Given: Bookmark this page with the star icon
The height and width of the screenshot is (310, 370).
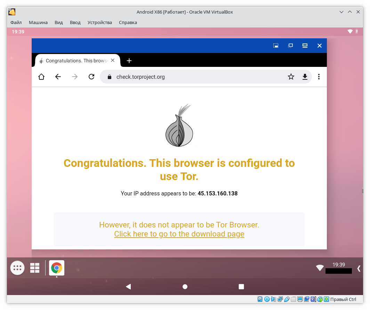Looking at the screenshot, I should (x=291, y=77).
